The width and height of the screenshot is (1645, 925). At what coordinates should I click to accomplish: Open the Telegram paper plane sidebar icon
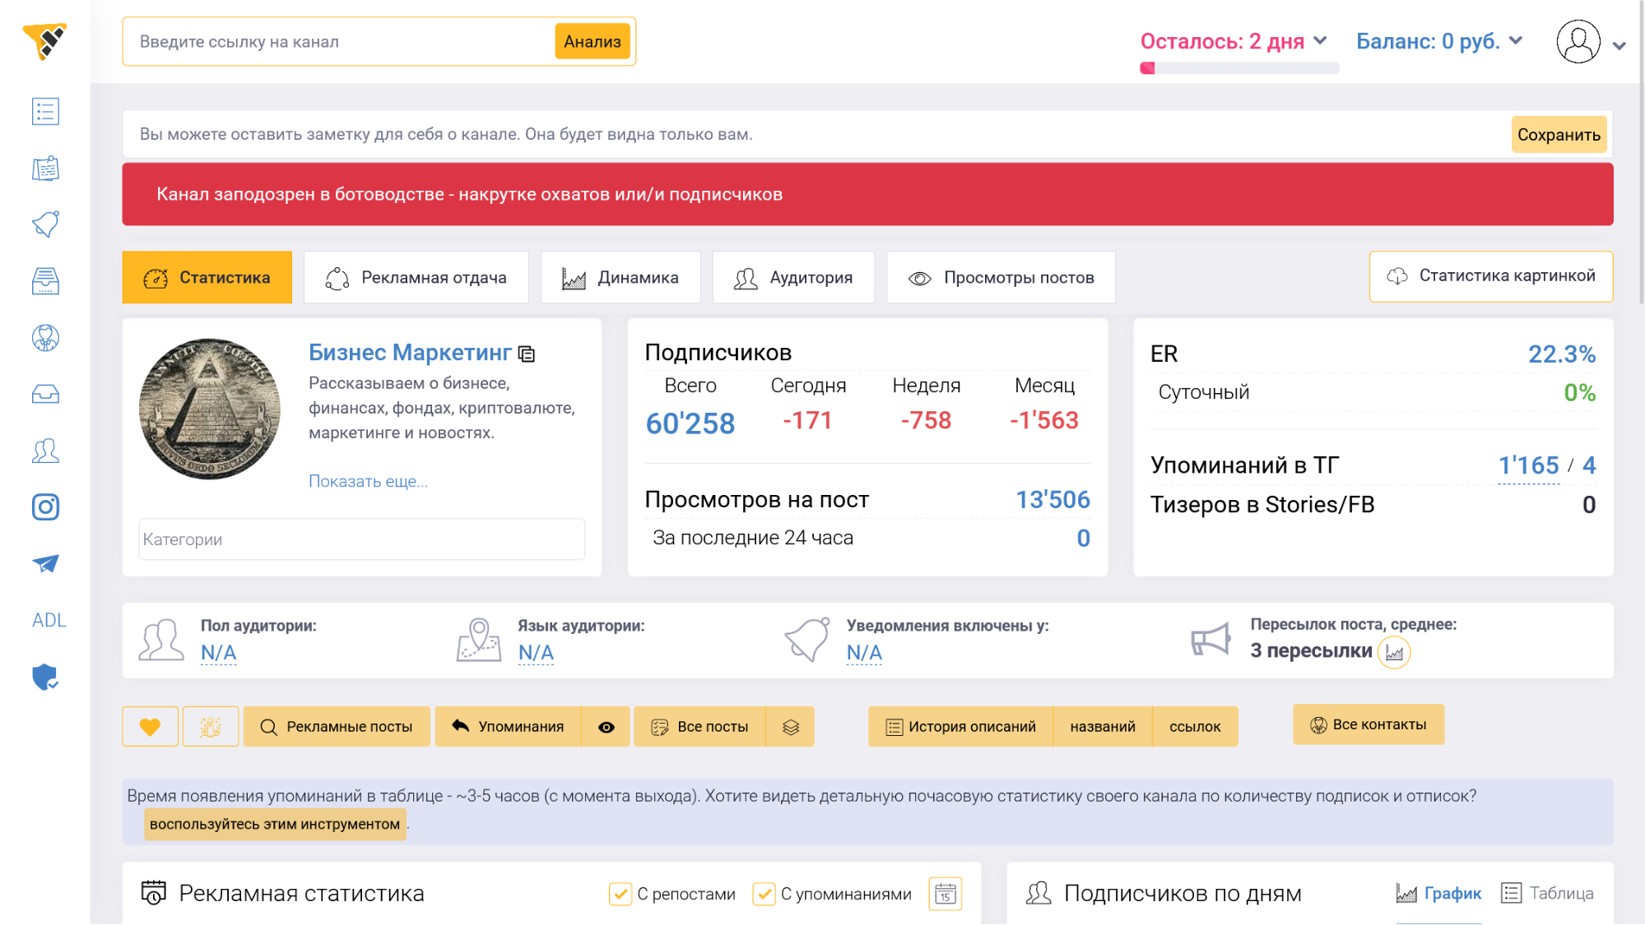45,563
